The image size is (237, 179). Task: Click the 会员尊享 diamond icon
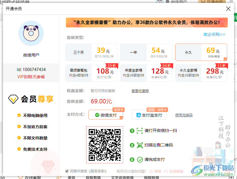13,99
